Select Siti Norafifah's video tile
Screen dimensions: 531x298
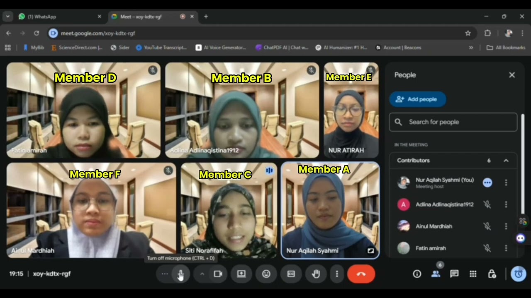coord(229,210)
